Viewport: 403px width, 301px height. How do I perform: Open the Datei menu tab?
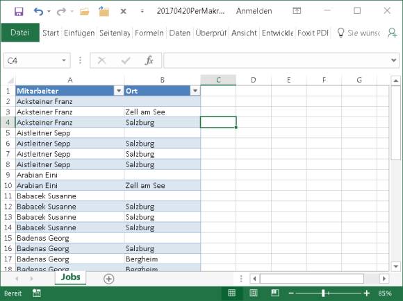[x=20, y=33]
